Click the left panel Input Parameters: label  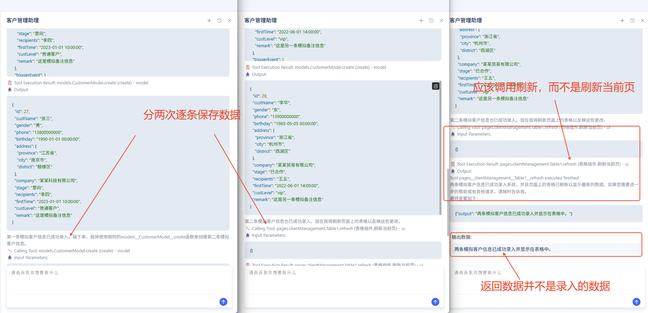pyautogui.click(x=31, y=257)
